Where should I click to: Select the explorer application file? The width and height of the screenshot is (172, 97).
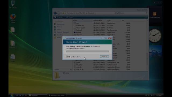pos(78,32)
